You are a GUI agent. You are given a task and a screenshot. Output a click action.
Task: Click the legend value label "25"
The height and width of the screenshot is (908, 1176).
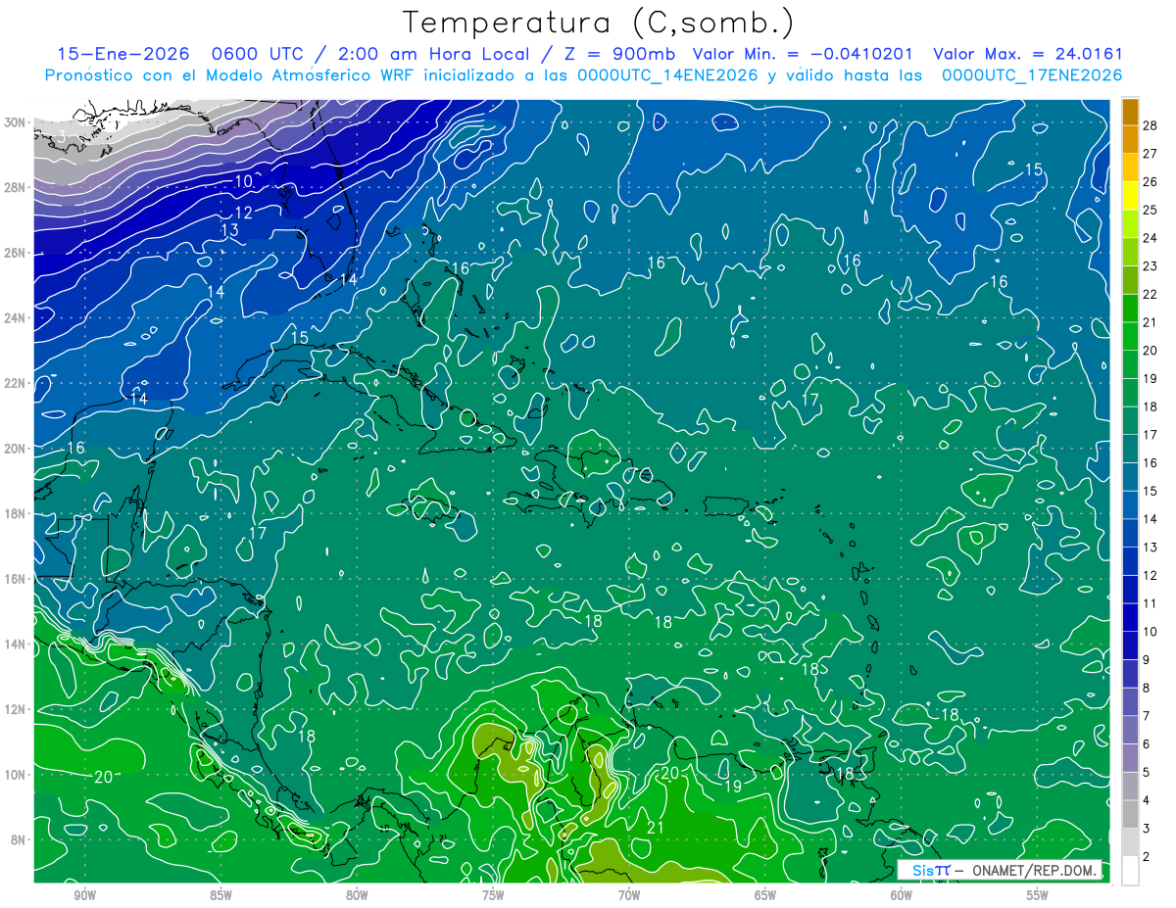[x=1151, y=210]
